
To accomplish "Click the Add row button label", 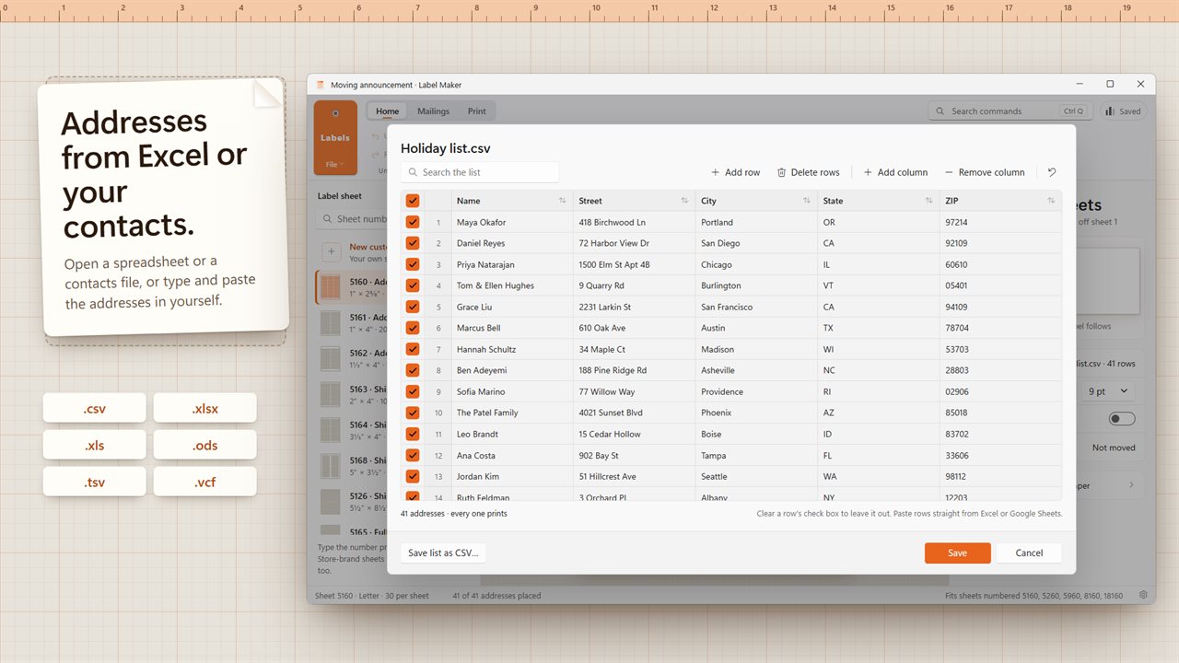I will [742, 172].
